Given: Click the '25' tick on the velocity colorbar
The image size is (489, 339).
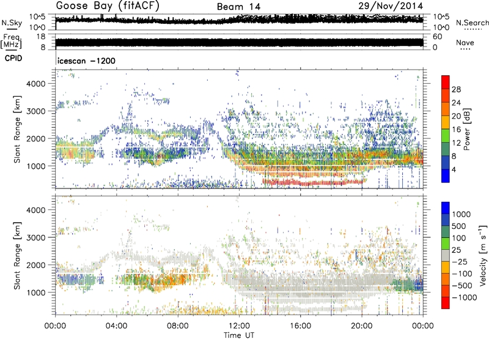Looking at the screenshot, I should click(456, 250).
